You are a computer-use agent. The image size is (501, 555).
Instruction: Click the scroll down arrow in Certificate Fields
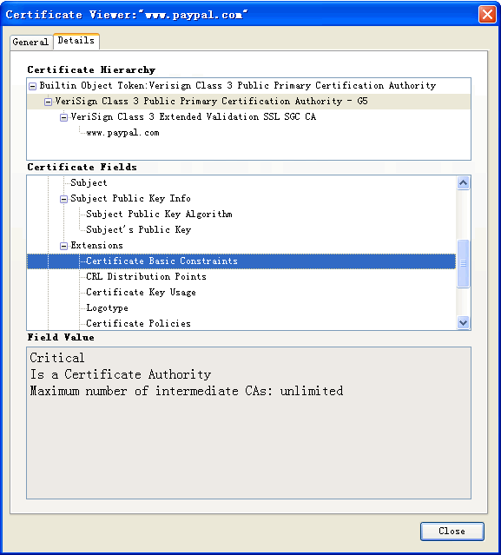point(463,322)
